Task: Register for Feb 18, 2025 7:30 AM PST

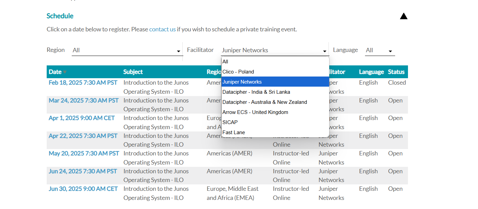Action: click(83, 83)
